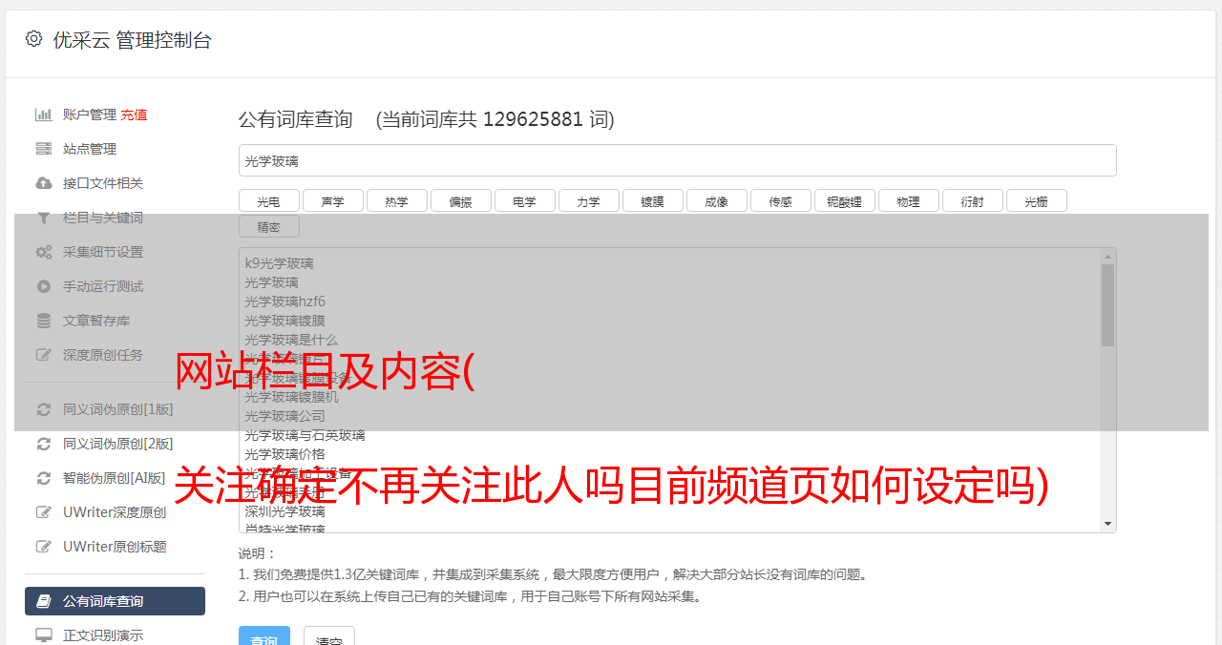
Task: Click the keyword search input field
Action: pyautogui.click(x=678, y=160)
